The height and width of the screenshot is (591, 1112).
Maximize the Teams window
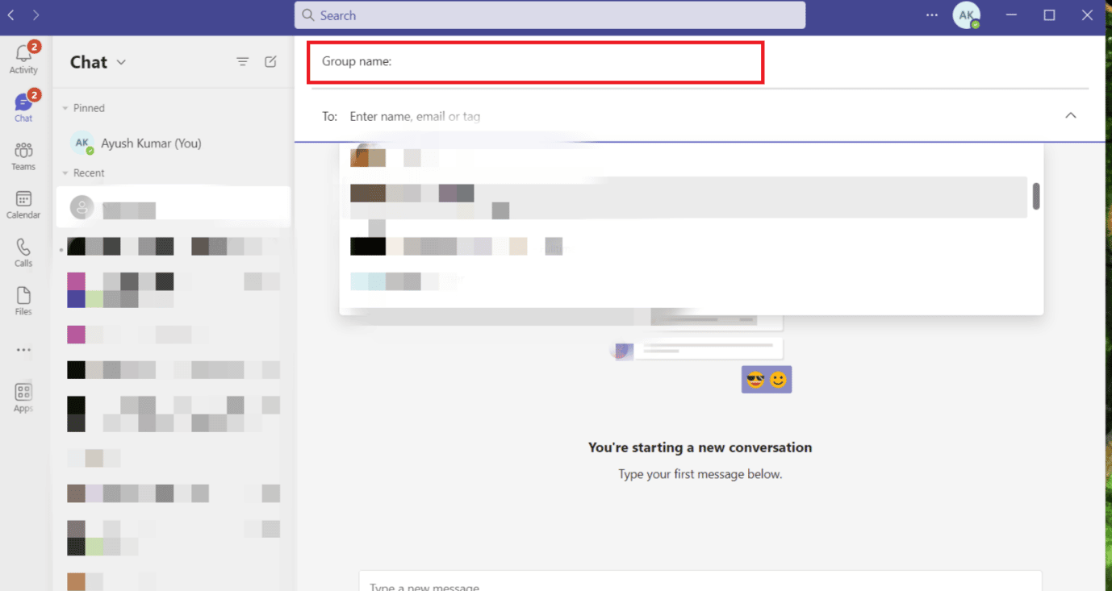coord(1049,15)
